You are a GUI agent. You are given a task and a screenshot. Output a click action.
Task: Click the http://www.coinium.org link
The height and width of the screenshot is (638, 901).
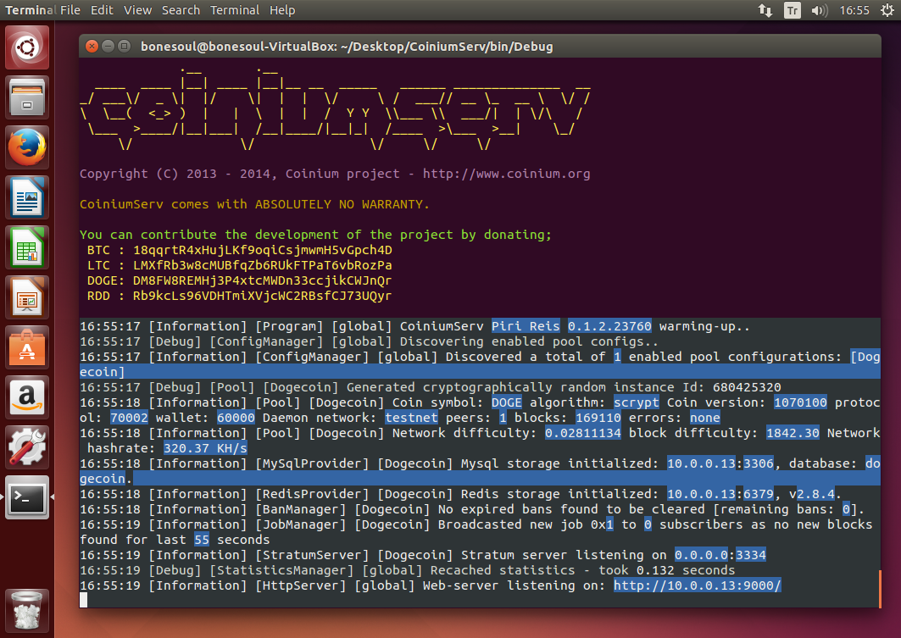[x=506, y=174]
